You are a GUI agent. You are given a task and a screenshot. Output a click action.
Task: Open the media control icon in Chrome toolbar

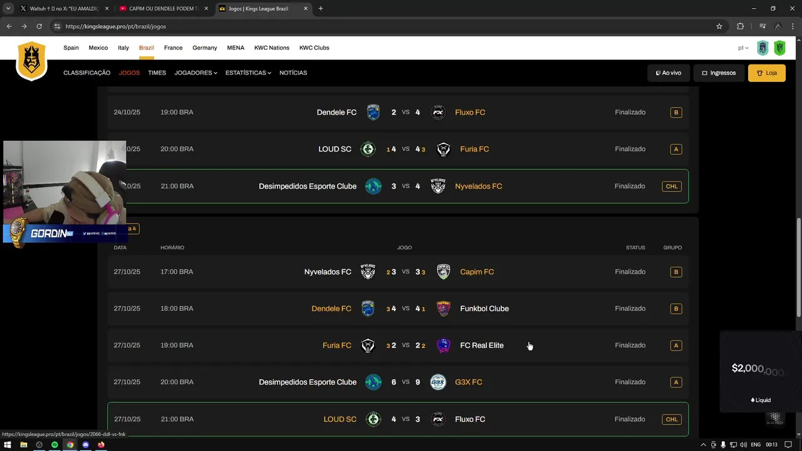763,26
